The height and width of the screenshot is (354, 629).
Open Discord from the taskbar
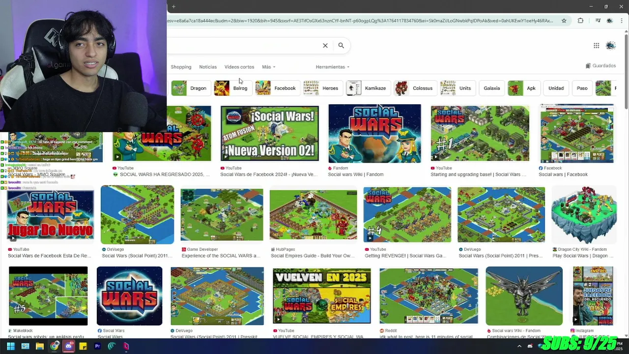(69, 346)
